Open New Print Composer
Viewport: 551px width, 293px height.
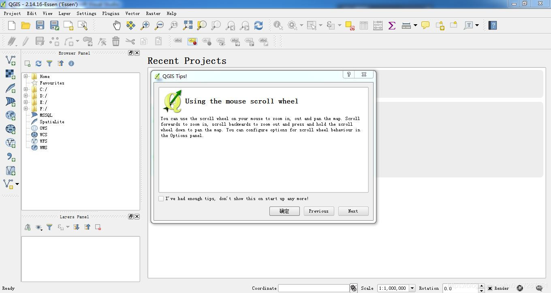pos(68,25)
